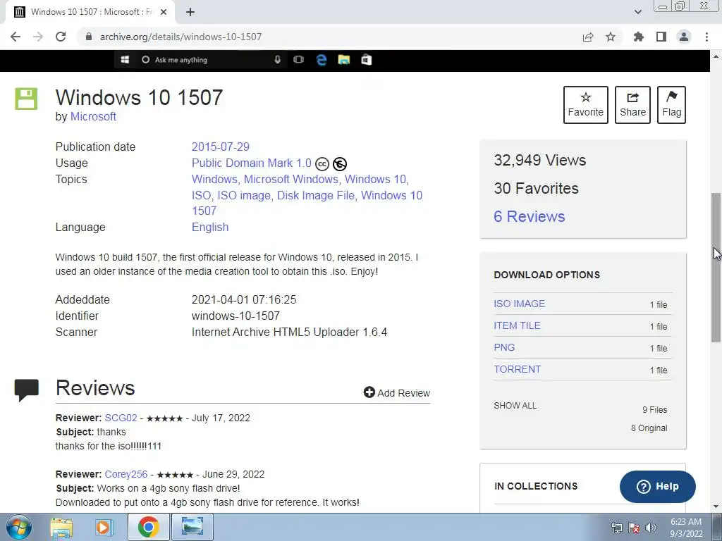Open the ISO image topic link
The image size is (722, 541).
tap(244, 196)
